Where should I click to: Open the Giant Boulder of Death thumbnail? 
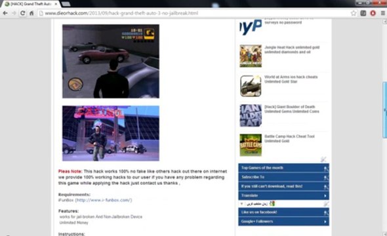(x=251, y=115)
